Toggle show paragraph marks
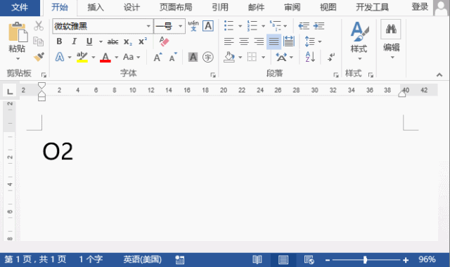Image resolution: width=450 pixels, height=267 pixels. click(331, 57)
